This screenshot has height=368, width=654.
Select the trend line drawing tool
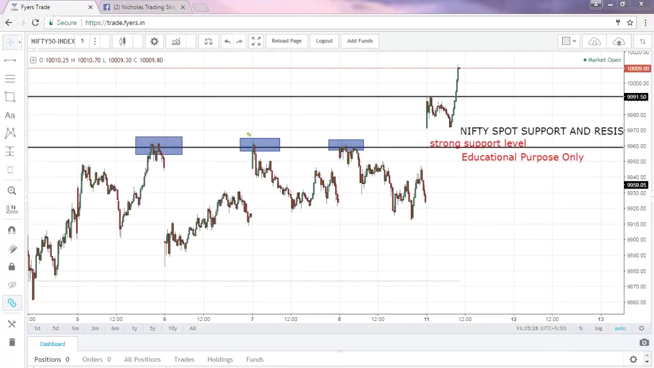(10, 60)
